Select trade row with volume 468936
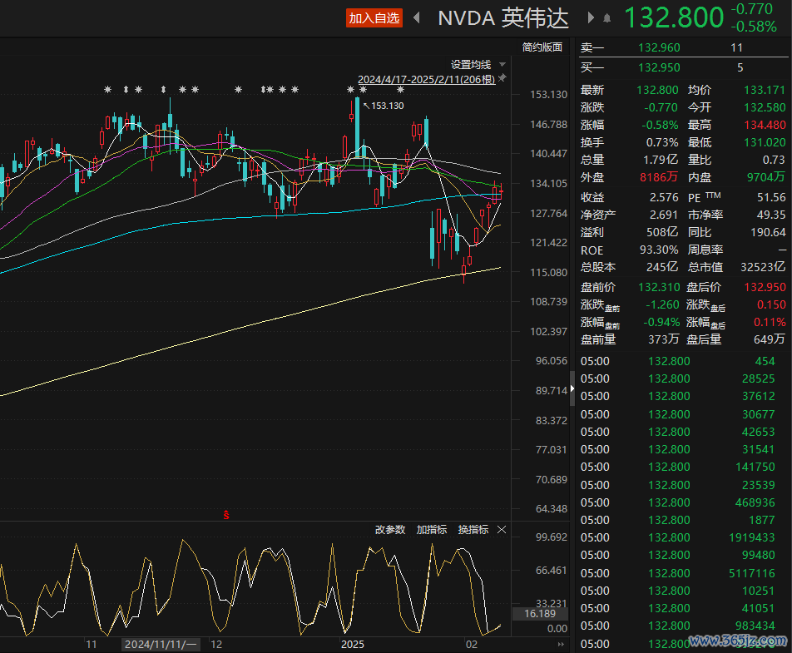Viewport: 792px width, 653px height. 683,502
